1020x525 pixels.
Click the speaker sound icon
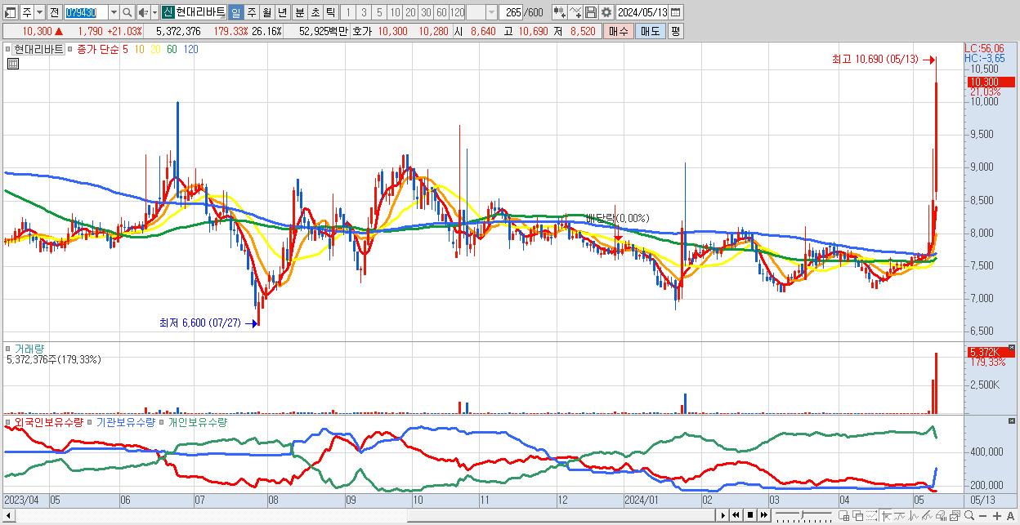(x=143, y=12)
